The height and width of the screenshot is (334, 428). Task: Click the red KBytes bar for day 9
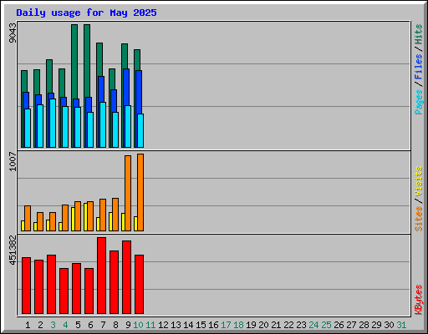coord(126,277)
